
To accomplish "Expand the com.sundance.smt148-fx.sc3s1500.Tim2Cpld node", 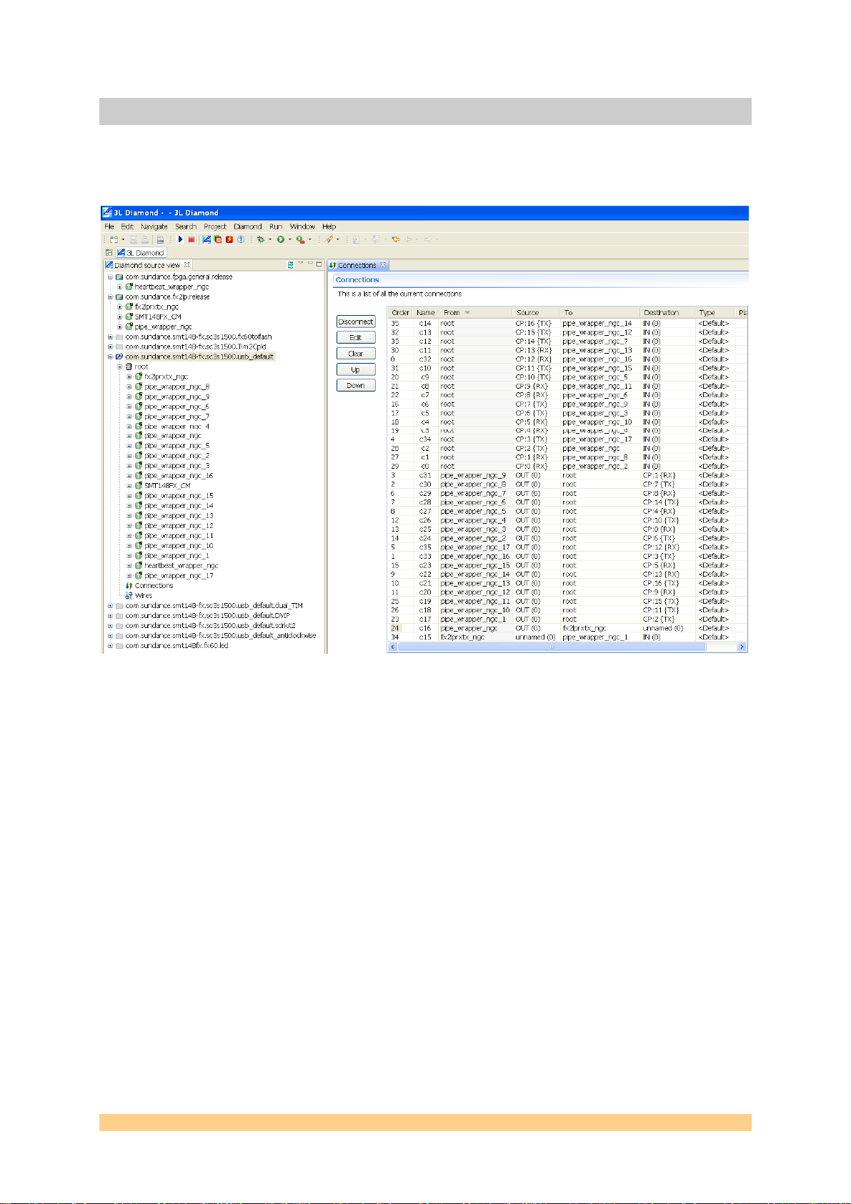I will [110, 347].
